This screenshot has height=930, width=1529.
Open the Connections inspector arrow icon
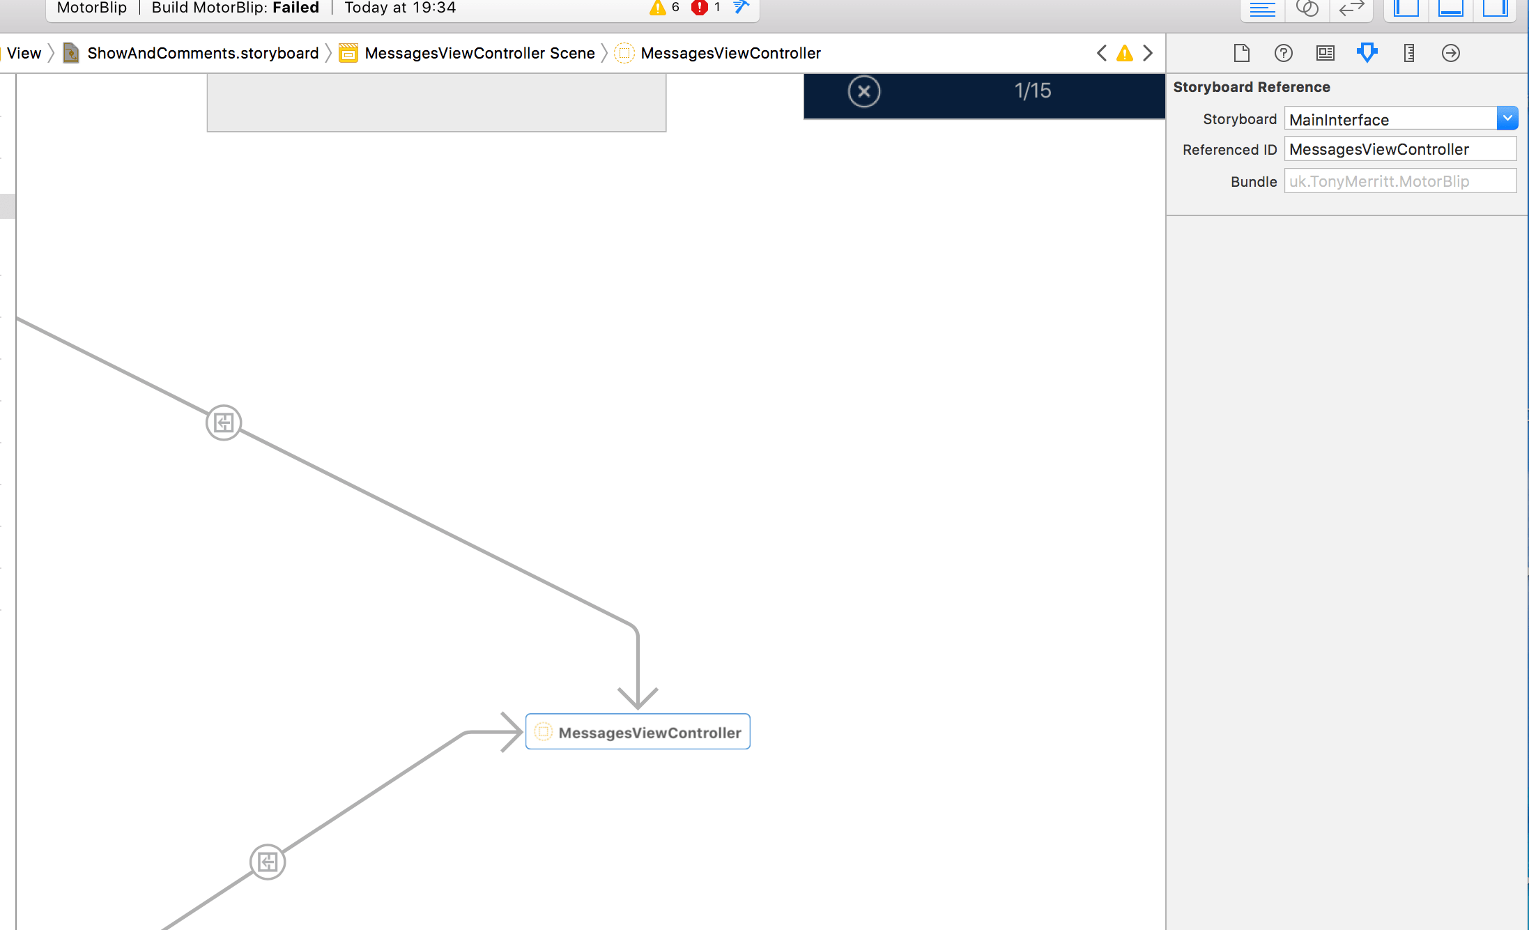tap(1450, 53)
